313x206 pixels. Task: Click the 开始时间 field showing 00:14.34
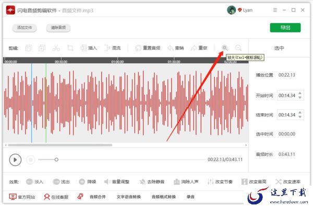click(291, 95)
